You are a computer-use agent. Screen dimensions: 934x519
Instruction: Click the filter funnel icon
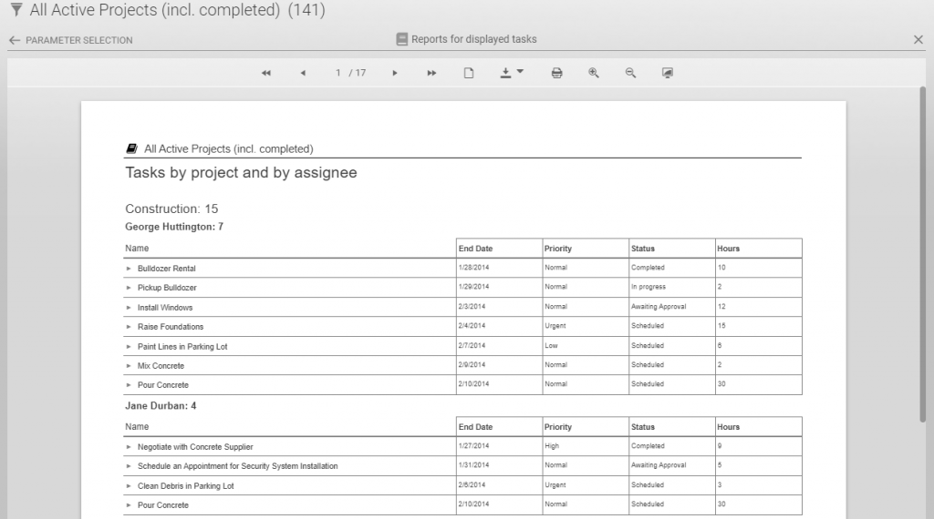coord(16,10)
